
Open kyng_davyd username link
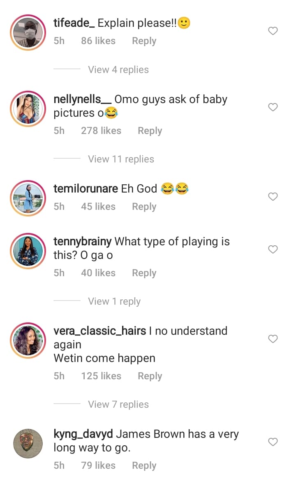83,434
